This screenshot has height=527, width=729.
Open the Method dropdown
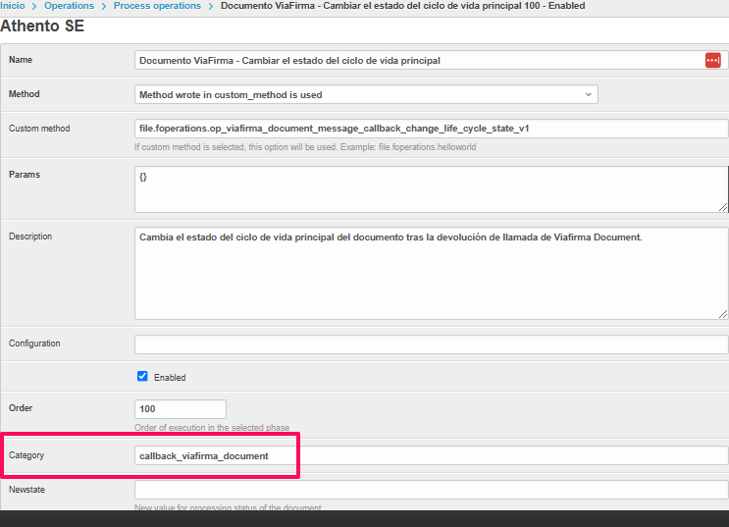pyautogui.click(x=366, y=95)
